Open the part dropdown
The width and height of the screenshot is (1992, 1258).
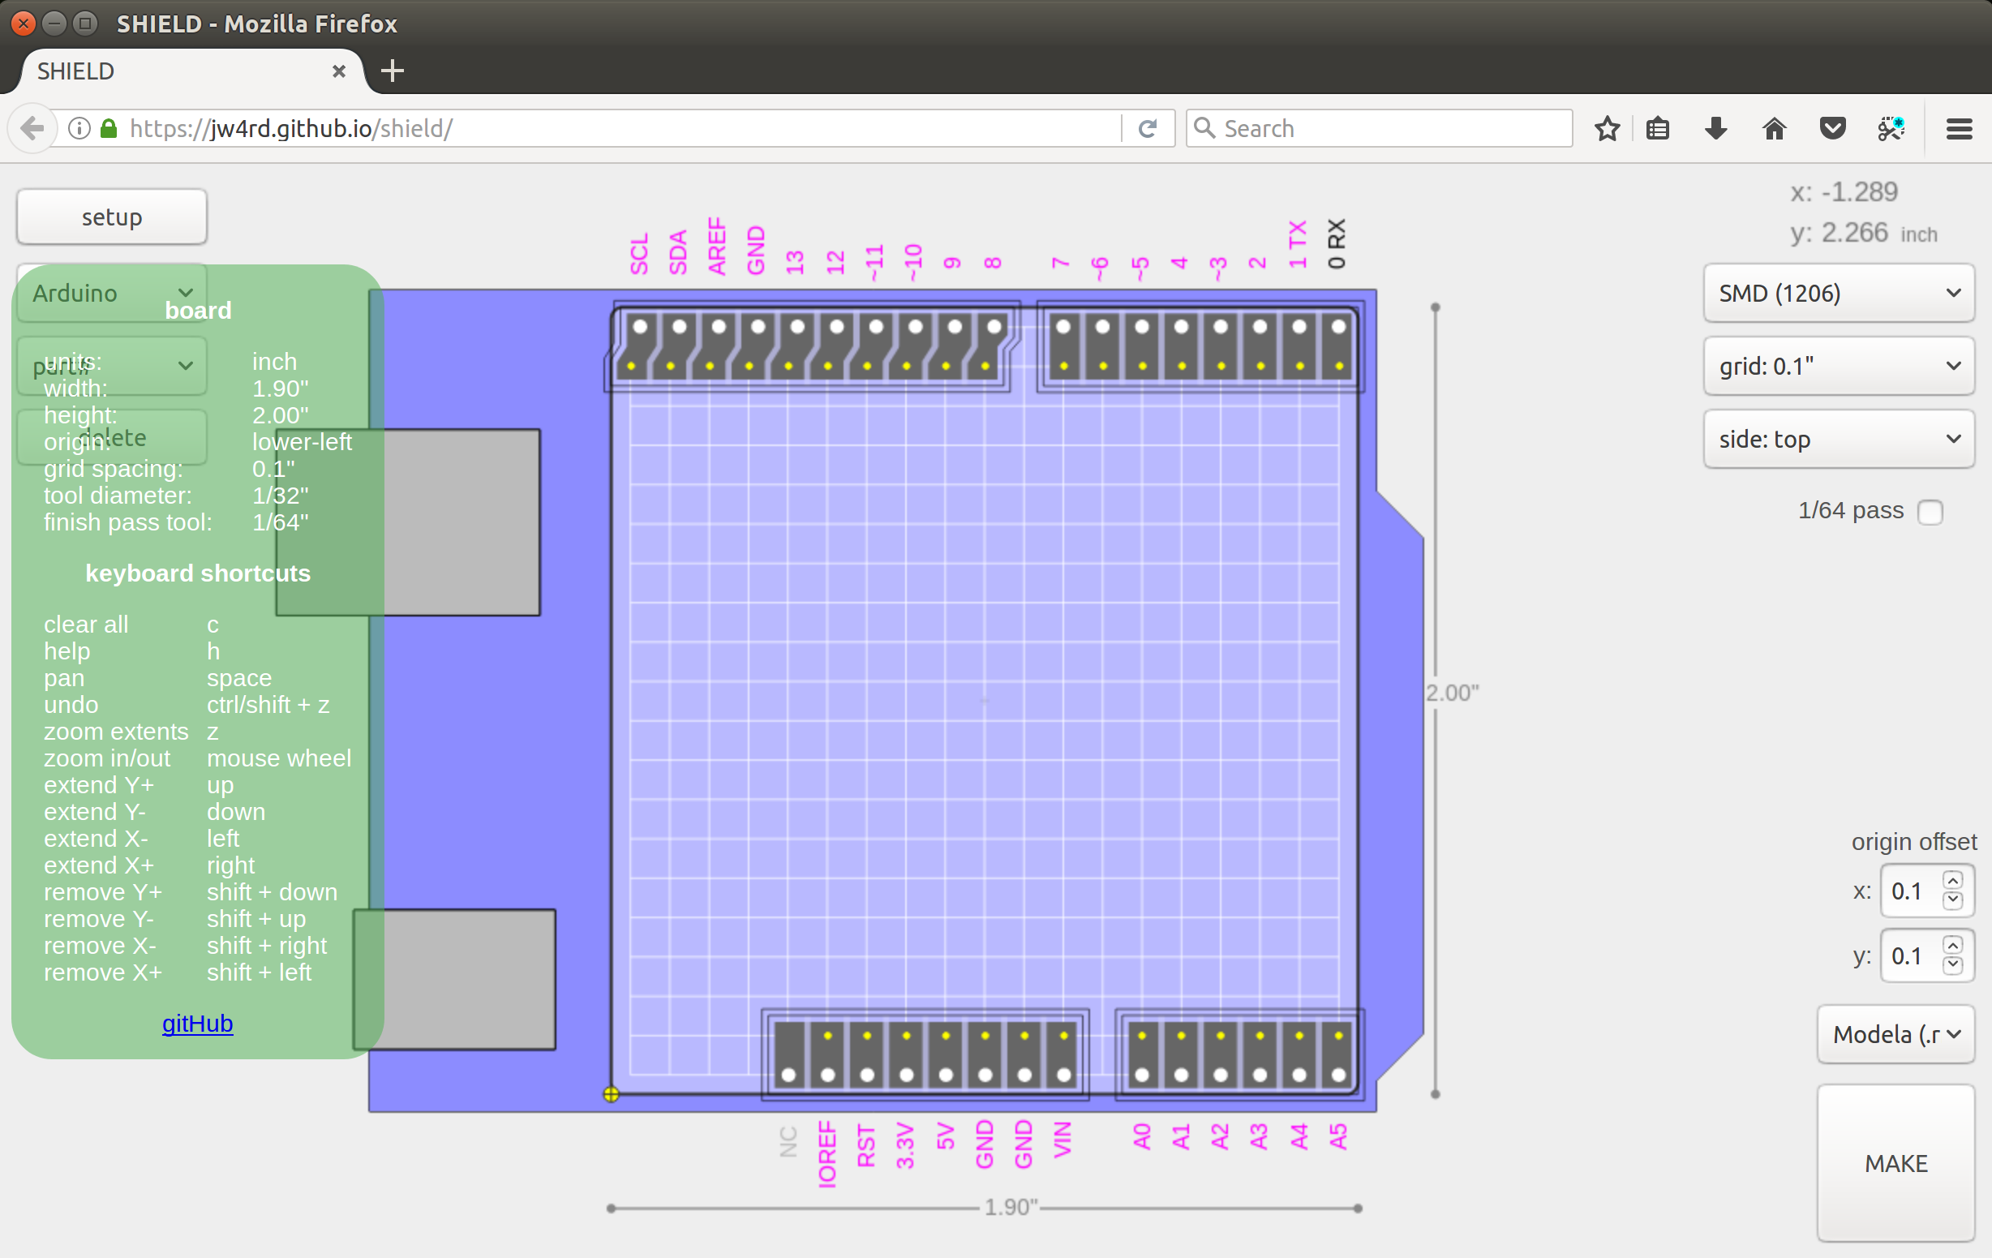112,366
